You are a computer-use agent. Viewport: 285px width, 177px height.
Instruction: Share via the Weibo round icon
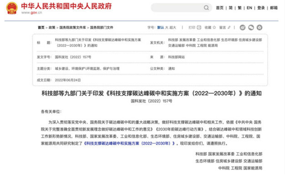pos(243,28)
